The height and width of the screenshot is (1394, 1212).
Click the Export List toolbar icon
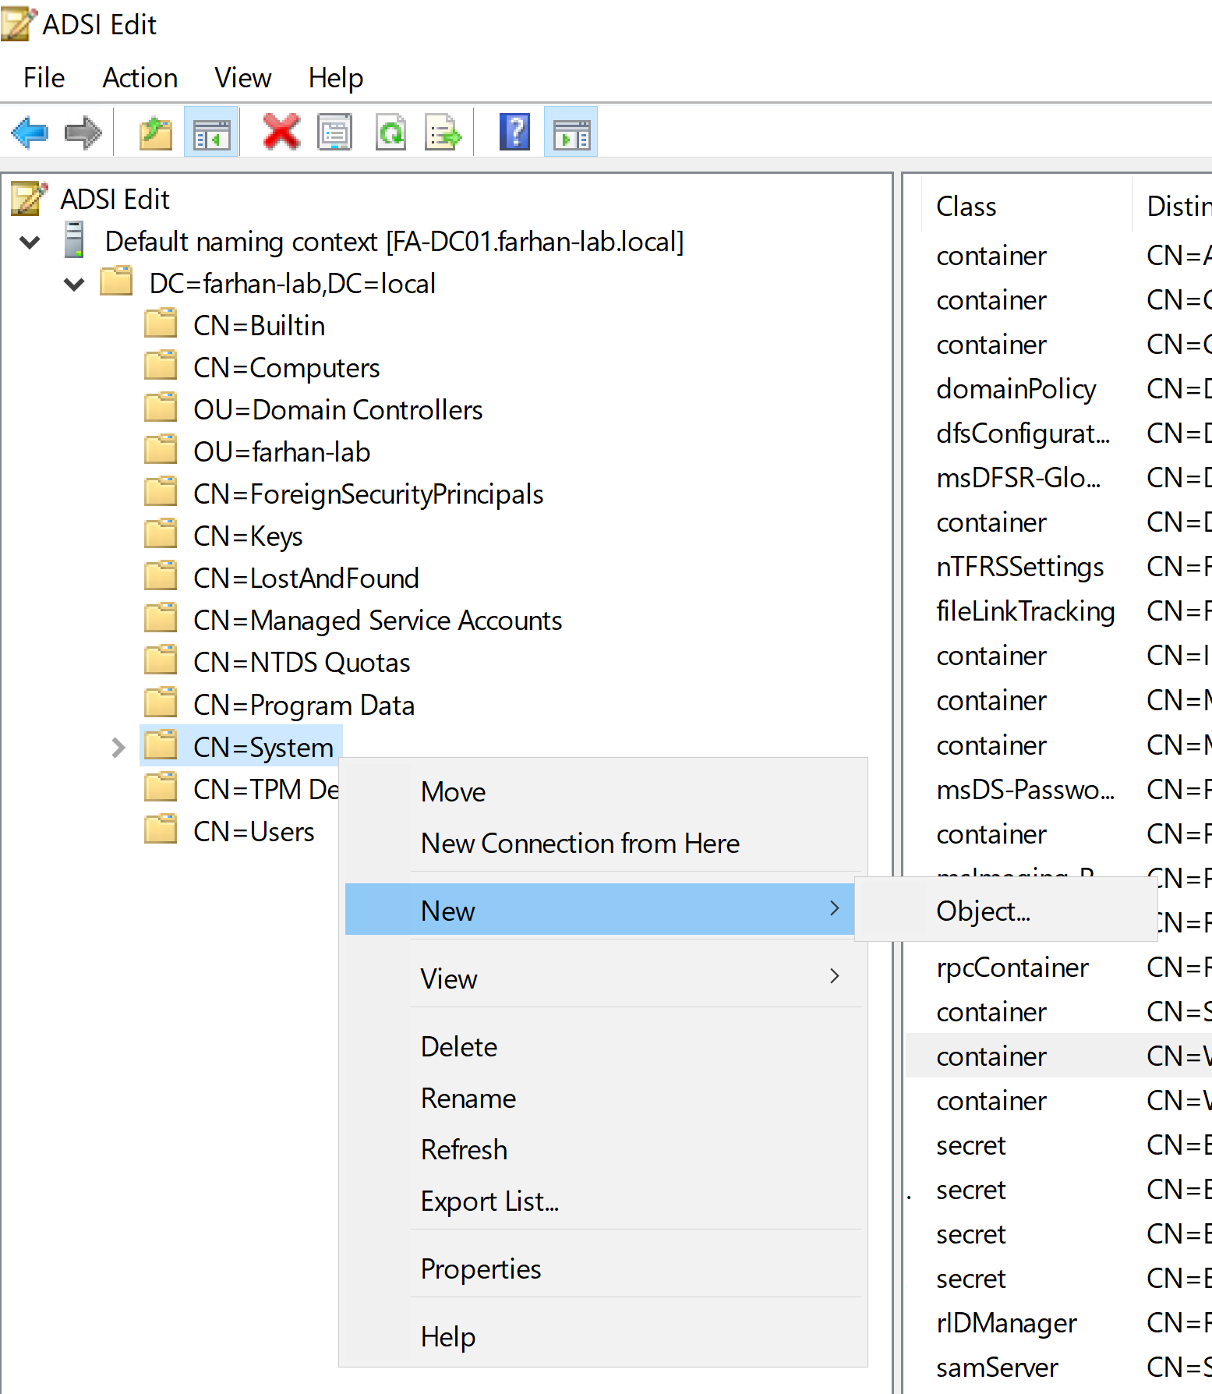(443, 133)
